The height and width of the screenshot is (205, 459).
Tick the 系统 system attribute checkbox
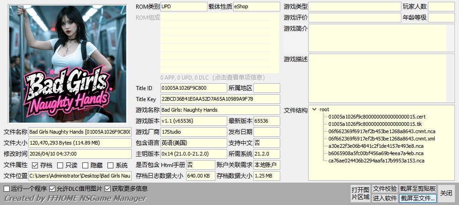click(111, 165)
